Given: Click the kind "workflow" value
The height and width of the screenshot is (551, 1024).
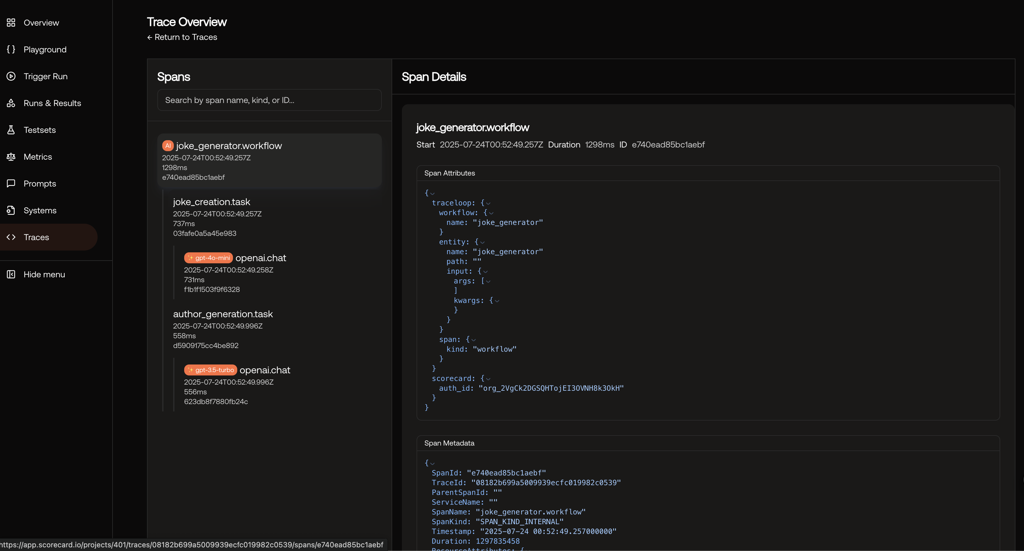Looking at the screenshot, I should tap(495, 349).
